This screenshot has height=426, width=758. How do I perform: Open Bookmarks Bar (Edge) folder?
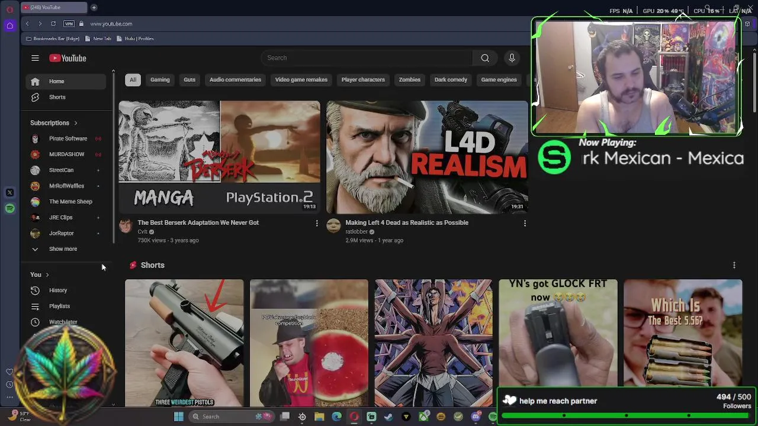click(x=53, y=38)
